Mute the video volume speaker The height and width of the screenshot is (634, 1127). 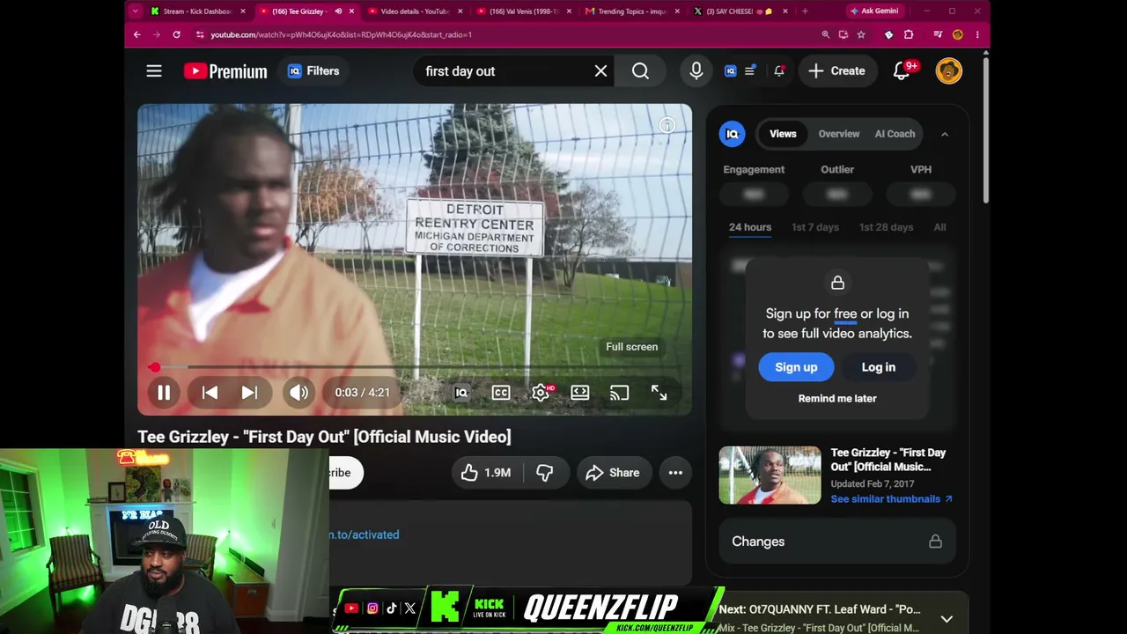pyautogui.click(x=298, y=393)
